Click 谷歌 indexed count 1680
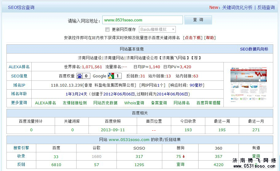 97,156
